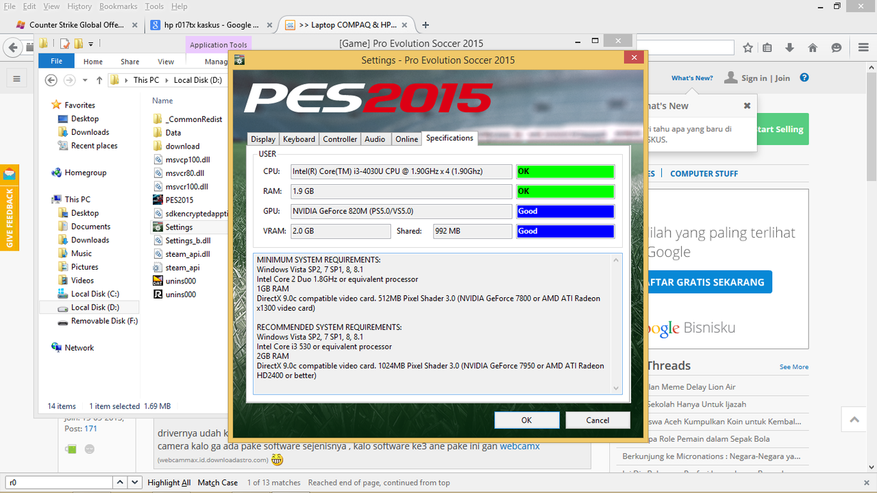This screenshot has width=877, height=493.
Task: Click the Shared memory field 992 MB
Action: pyautogui.click(x=473, y=231)
